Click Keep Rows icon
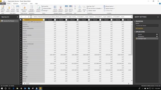 pos(66,7)
